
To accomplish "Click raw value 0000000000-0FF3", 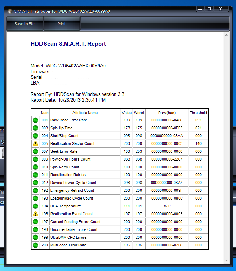I will point(167,128).
